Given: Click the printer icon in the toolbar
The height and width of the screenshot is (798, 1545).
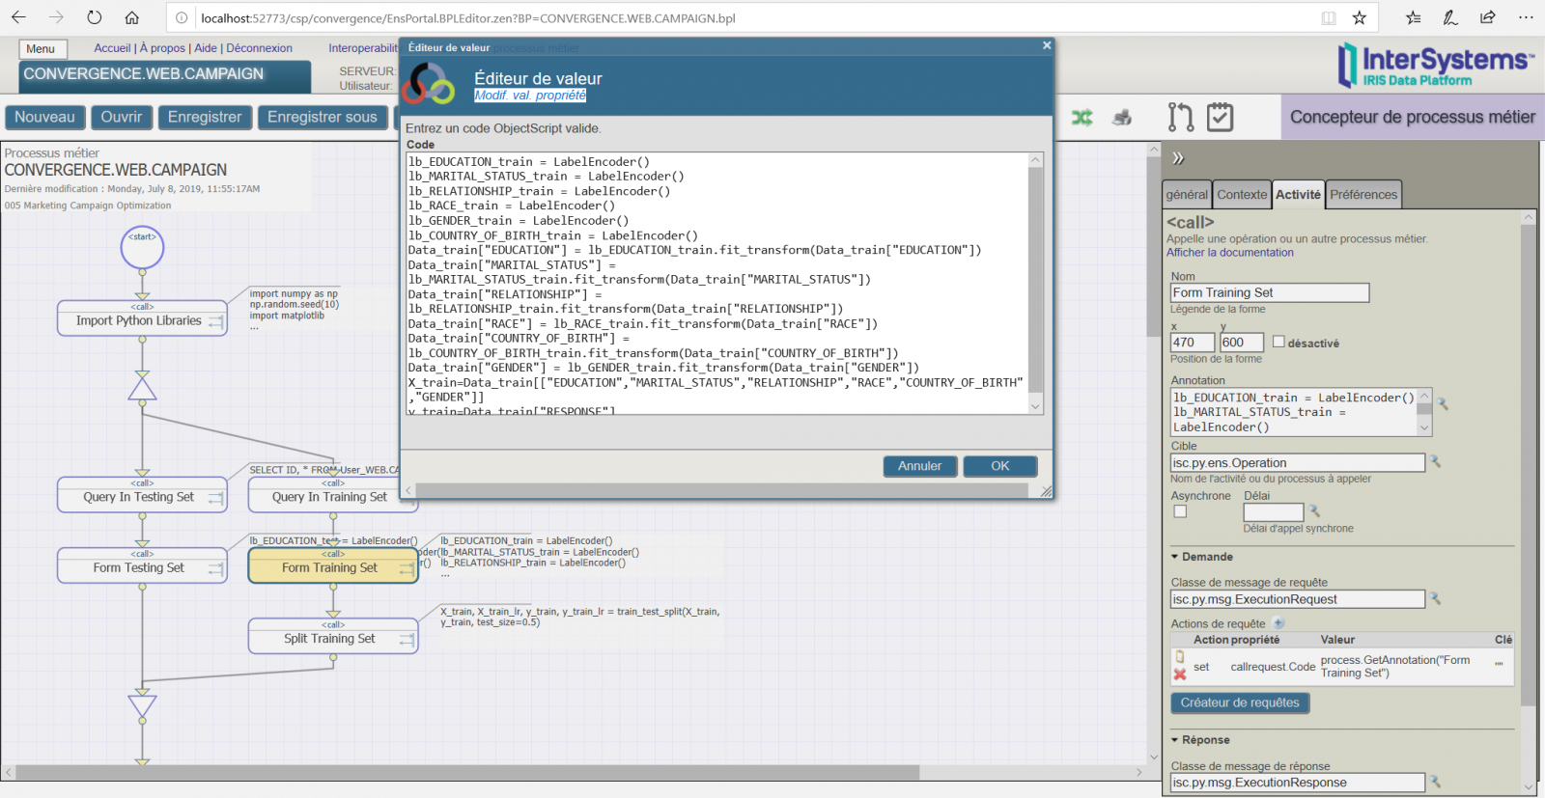Looking at the screenshot, I should pyautogui.click(x=1122, y=118).
